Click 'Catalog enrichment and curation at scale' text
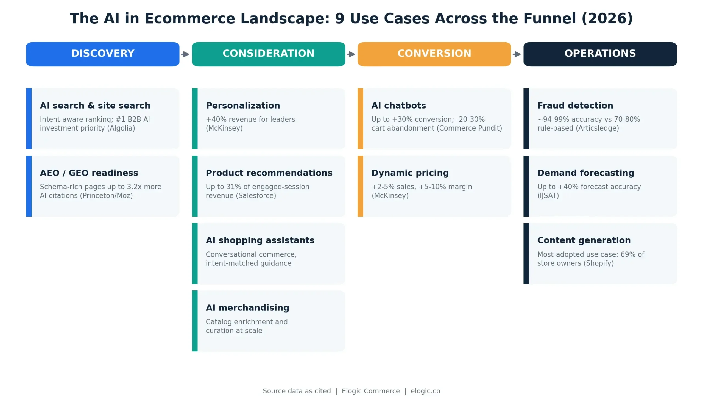 (247, 326)
